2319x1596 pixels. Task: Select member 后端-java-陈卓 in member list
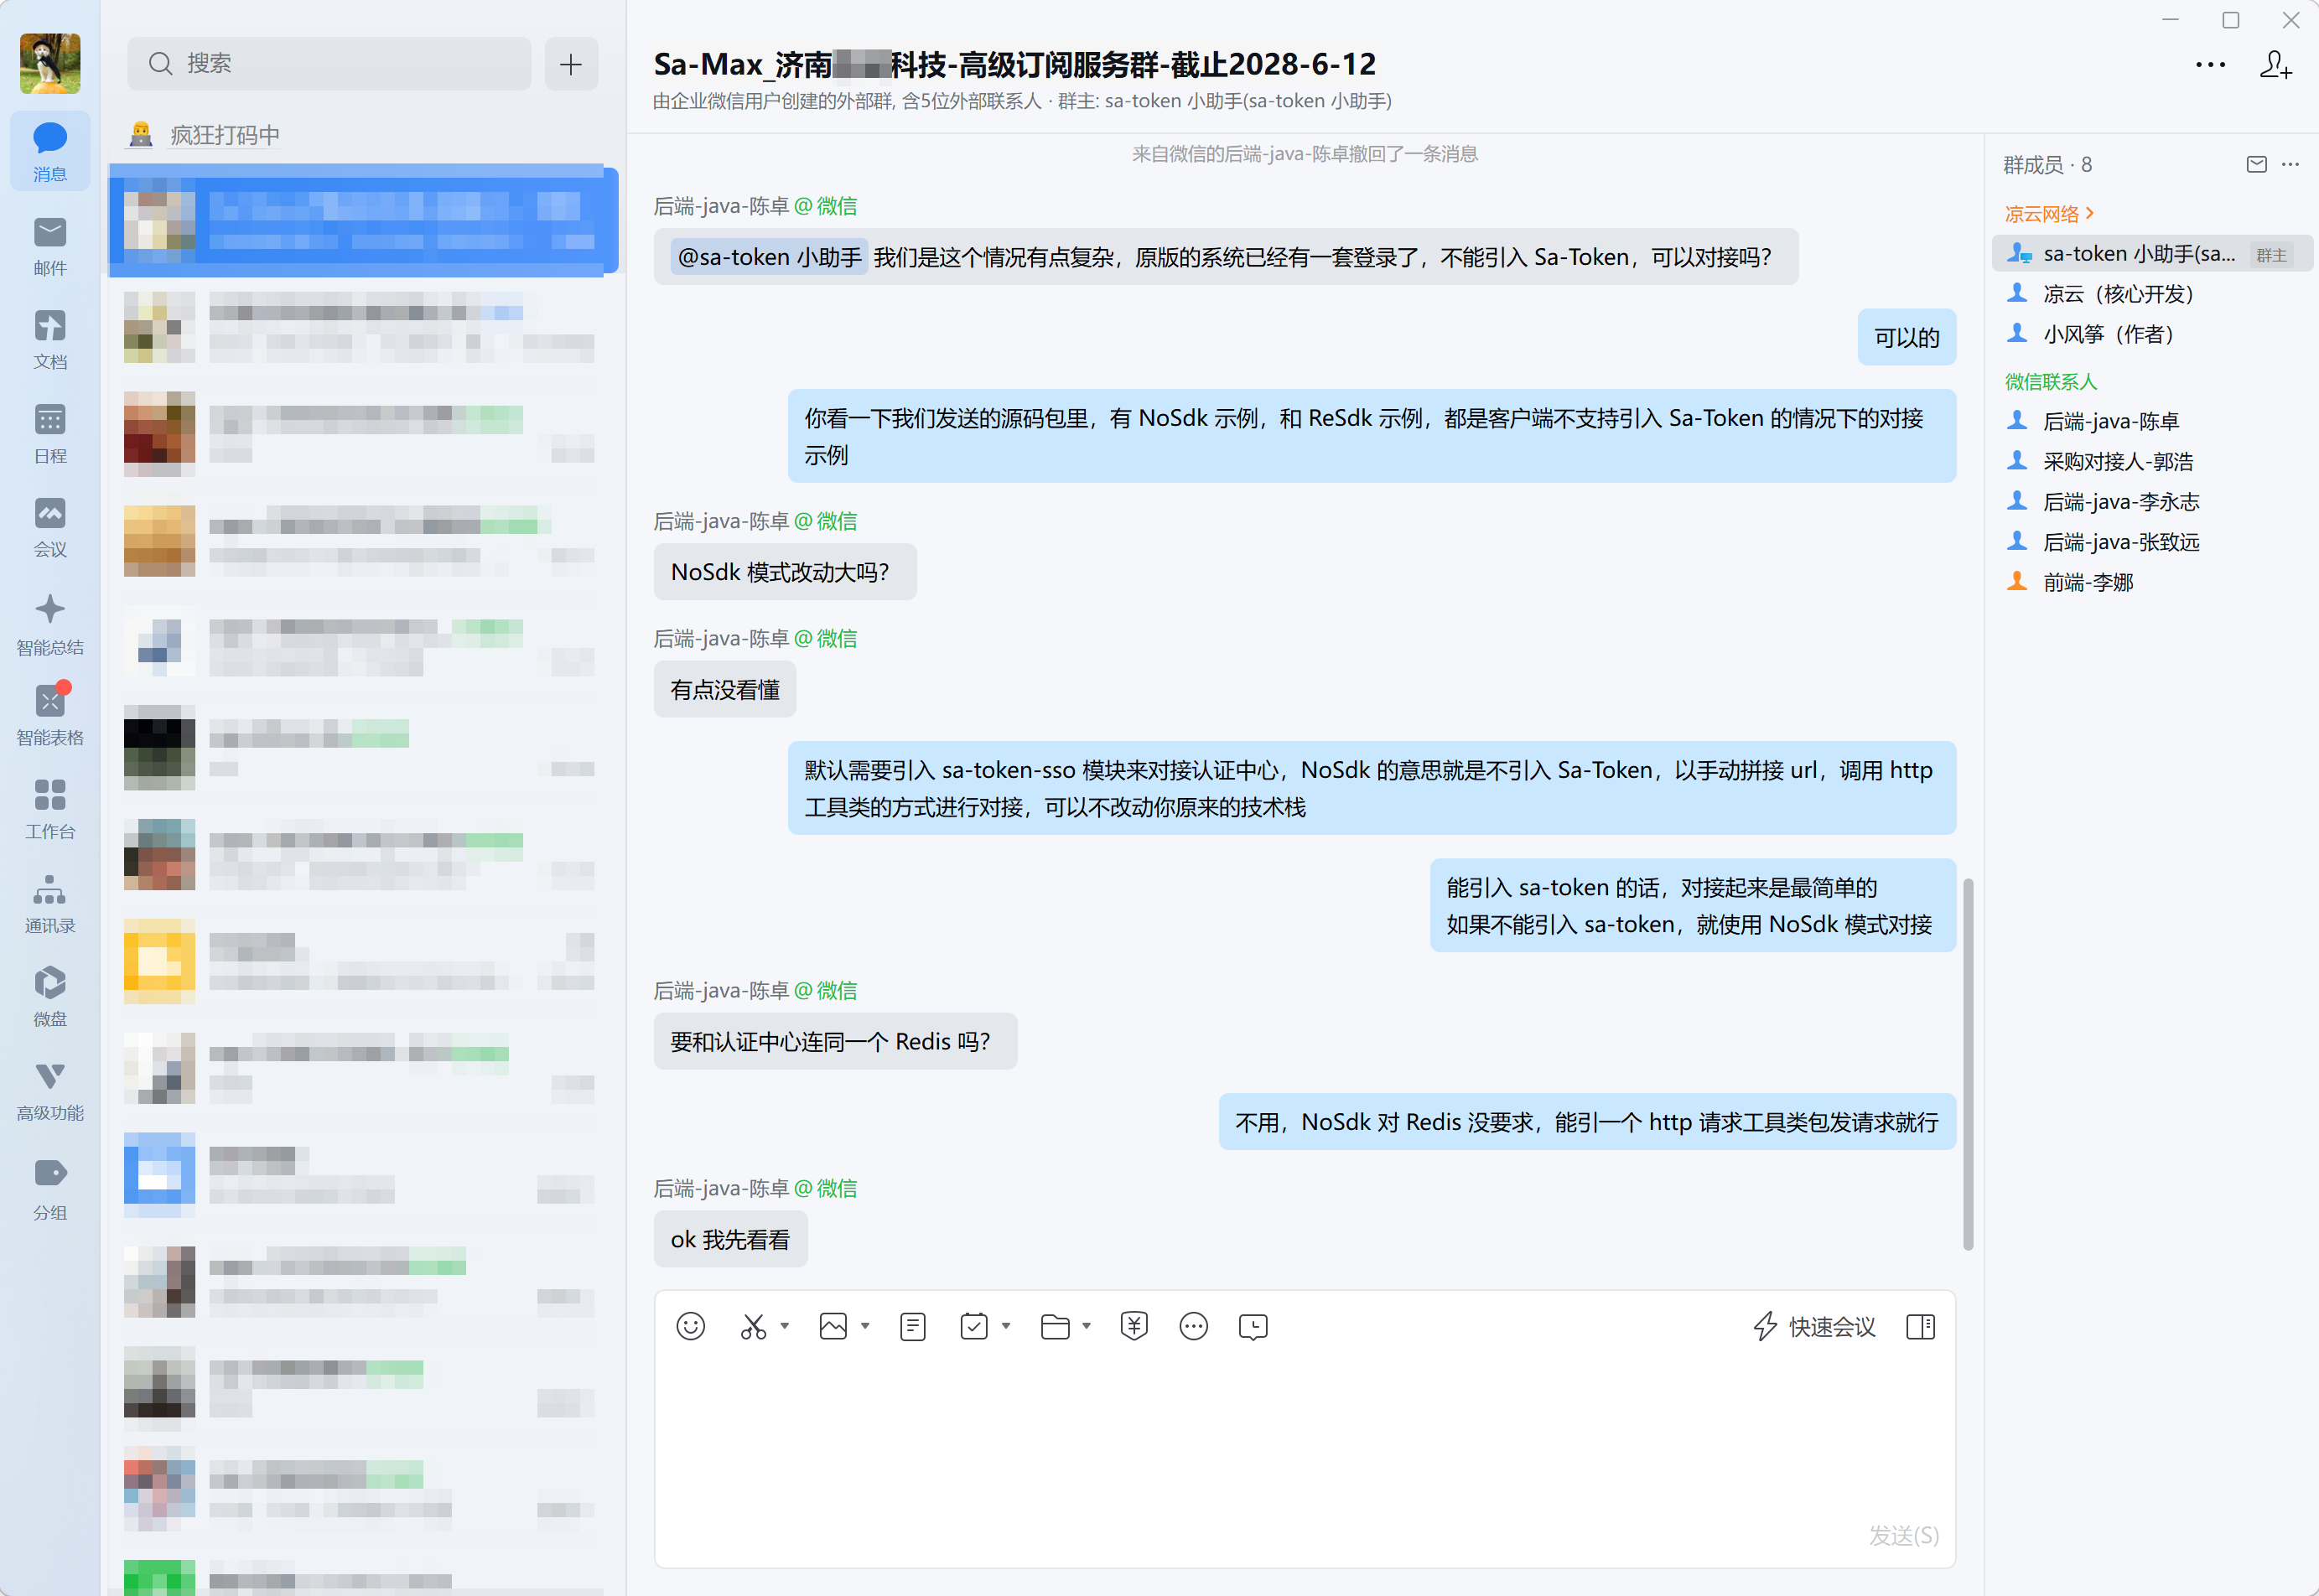tap(2153, 421)
